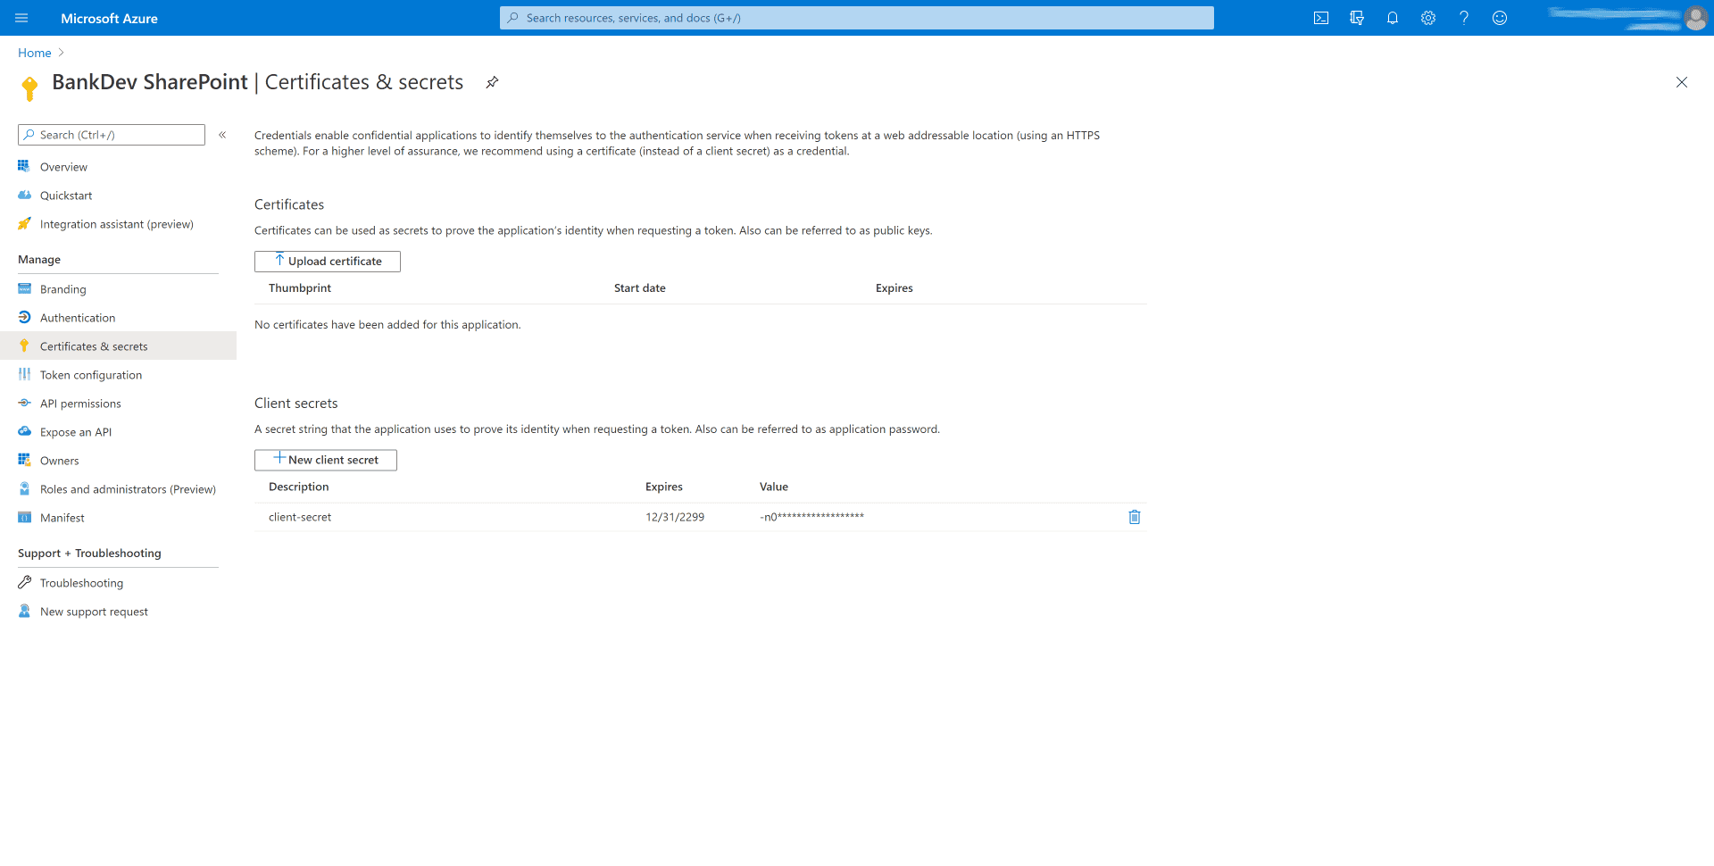Viewport: 1714px width, 866px height.
Task: Open the notifications bell
Action: pyautogui.click(x=1393, y=18)
